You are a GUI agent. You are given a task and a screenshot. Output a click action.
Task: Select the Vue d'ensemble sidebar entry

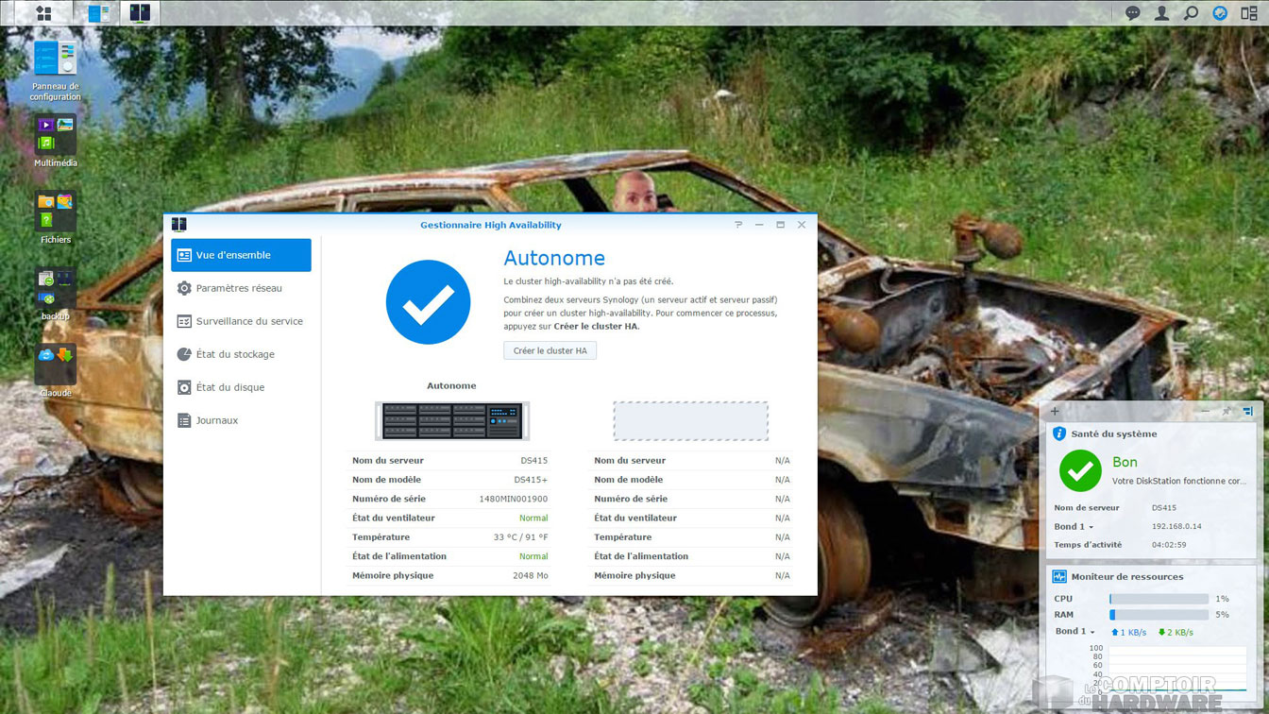click(x=241, y=254)
